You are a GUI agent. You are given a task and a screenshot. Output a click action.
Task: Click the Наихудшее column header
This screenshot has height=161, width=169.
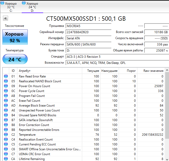click(110, 71)
